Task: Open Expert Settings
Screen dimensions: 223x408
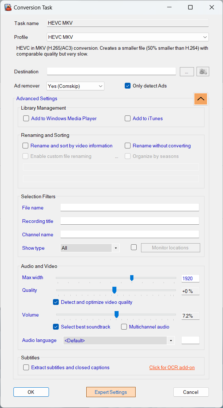Action: tap(111, 392)
